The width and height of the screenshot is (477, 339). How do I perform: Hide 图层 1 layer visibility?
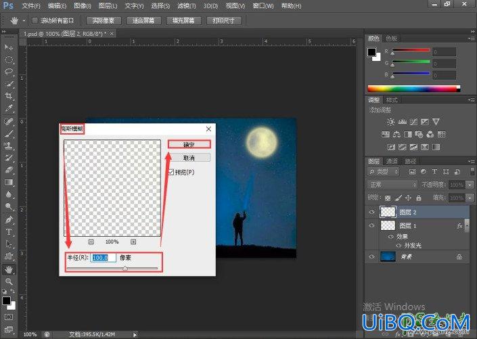(x=371, y=225)
